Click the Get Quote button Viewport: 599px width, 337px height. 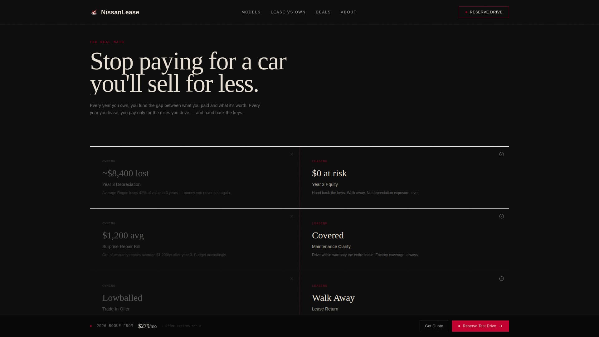(434, 326)
